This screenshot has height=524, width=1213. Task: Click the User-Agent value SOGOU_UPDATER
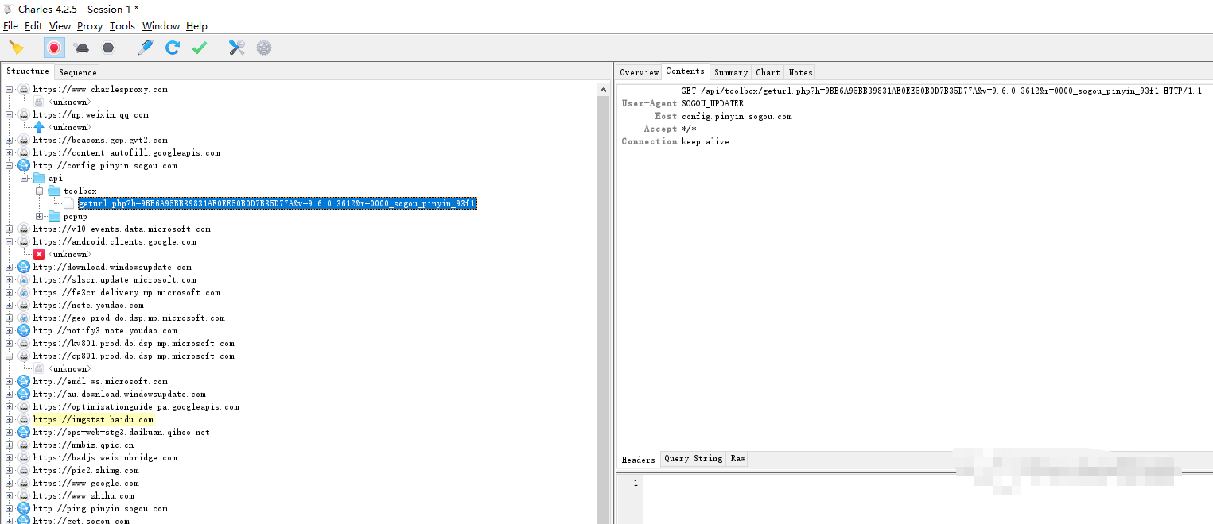tap(713, 104)
